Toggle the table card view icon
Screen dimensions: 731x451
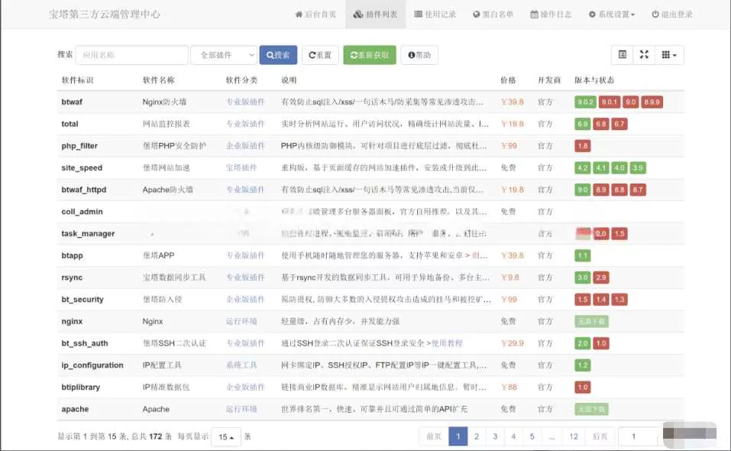[x=622, y=55]
